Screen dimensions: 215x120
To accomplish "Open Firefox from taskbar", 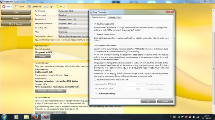I will point(36,117).
